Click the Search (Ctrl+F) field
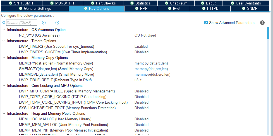Screen dimensions: 273x136 (x=21, y=23)
